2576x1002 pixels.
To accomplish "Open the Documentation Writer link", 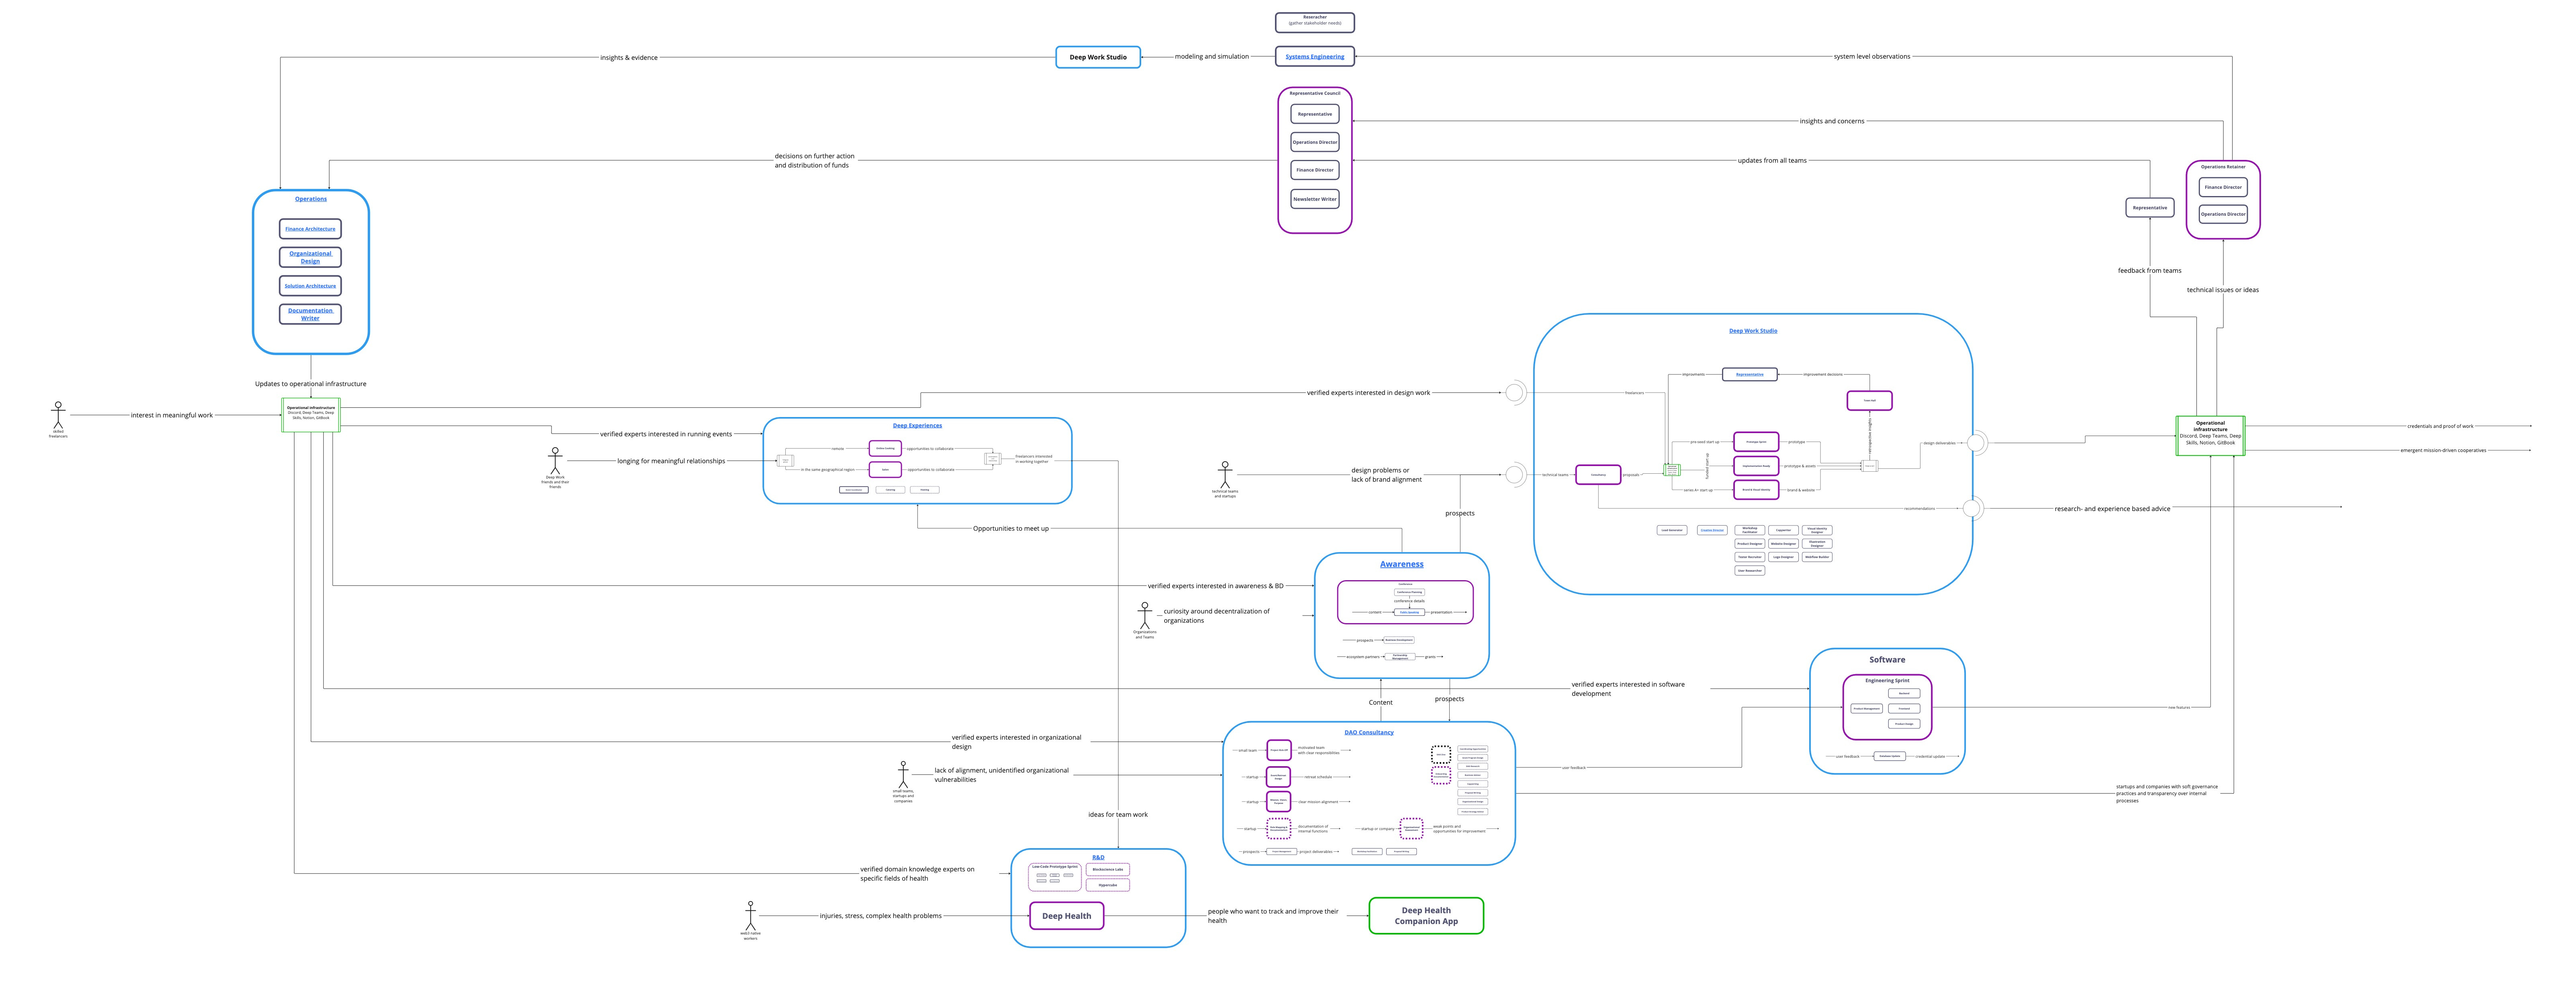I will click(x=310, y=314).
